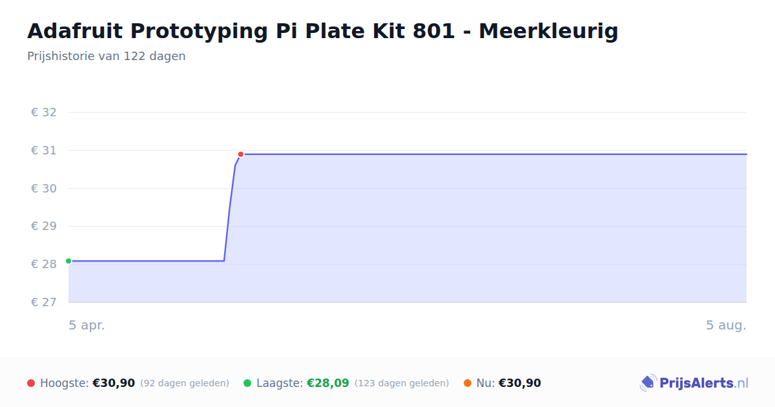The height and width of the screenshot is (407, 775).
Task: Click the lowest price value €28,09
Action: pos(328,383)
